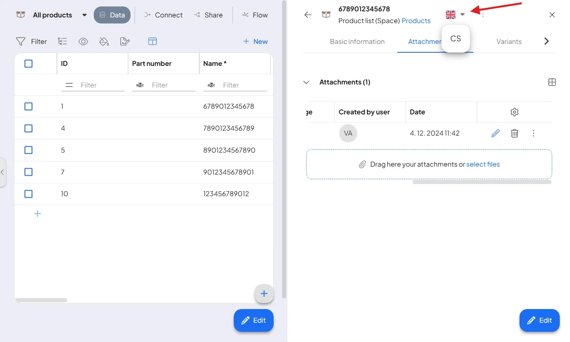Open the Variants tab
This screenshot has width=570, height=342.
click(x=509, y=42)
